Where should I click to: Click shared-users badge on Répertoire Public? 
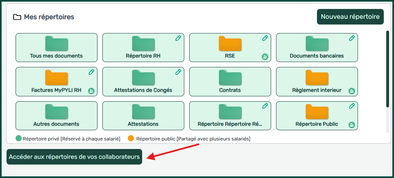coord(351,125)
